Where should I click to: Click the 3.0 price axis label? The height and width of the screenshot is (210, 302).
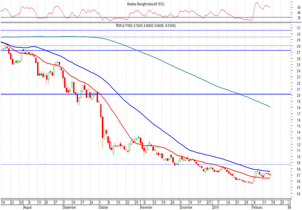point(299,34)
